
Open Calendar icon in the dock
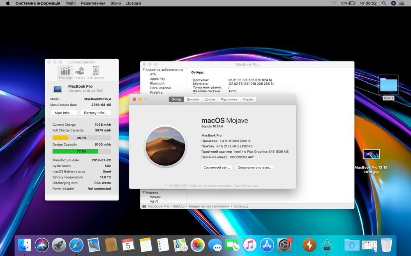click(x=128, y=245)
